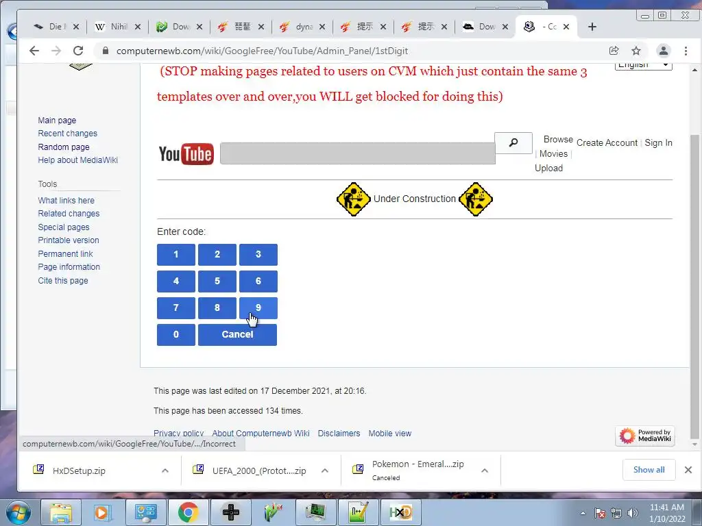Select keypad button 9
Image resolution: width=702 pixels, height=526 pixels.
point(258,308)
